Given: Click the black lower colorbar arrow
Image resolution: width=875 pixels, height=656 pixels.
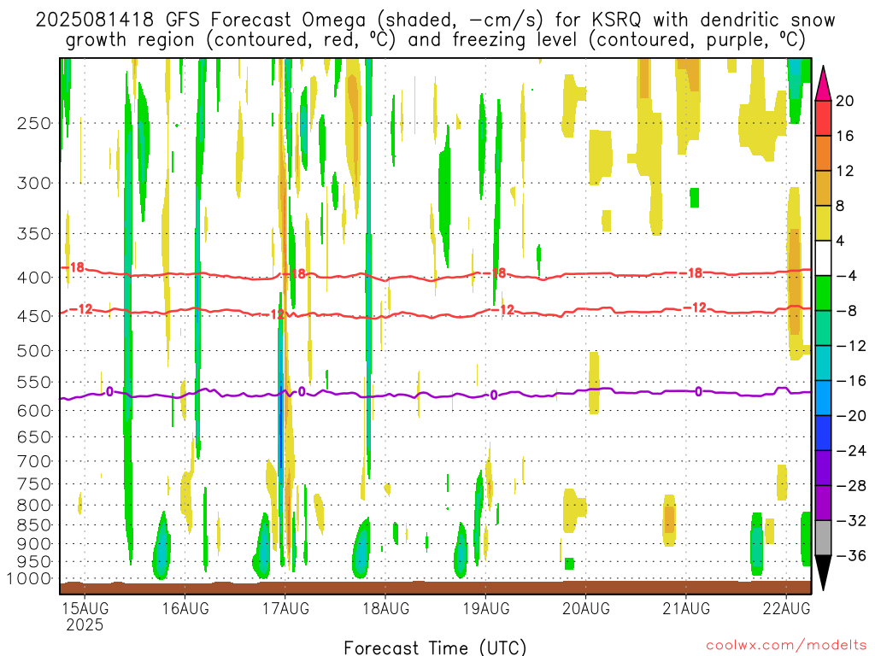Looking at the screenshot, I should [x=823, y=573].
